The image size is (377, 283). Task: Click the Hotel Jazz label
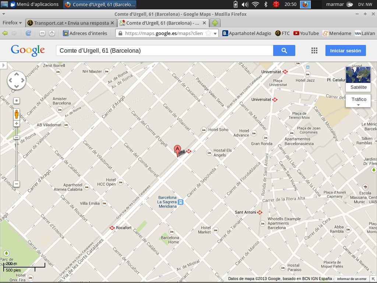(x=305, y=80)
